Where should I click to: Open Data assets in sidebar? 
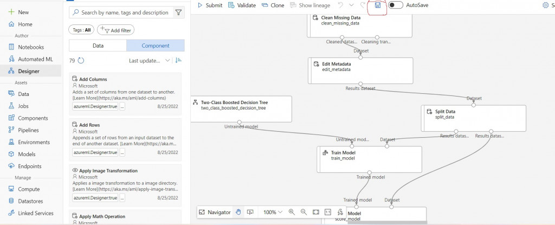[19, 94]
